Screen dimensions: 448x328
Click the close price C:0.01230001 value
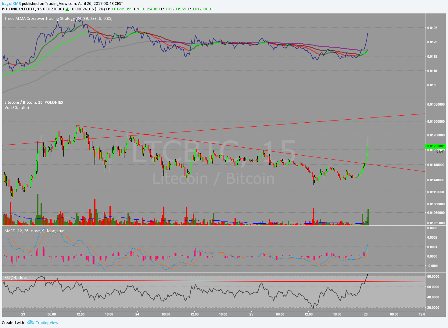point(200,9)
